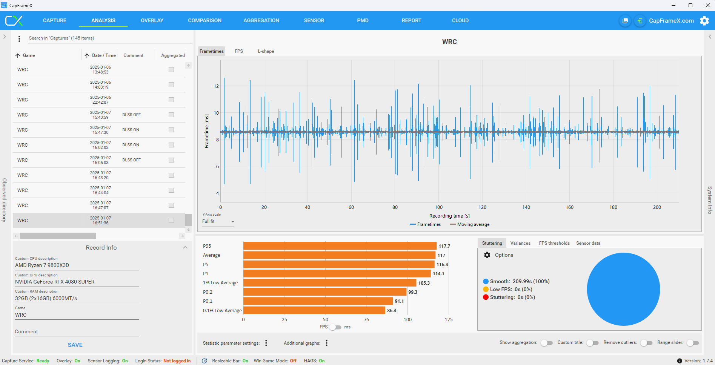Screen dimensions: 715x365
Task: Open the Y-Axis scale Full fit dropdown
Action: coord(218,221)
